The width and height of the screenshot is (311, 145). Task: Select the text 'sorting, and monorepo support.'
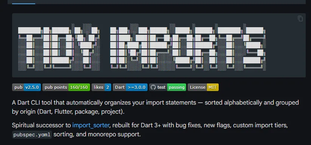tap(97, 134)
